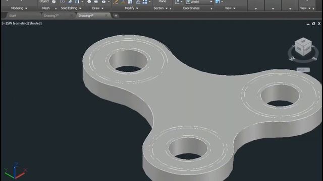323x181 pixels.
Task: Click the orange line Modify icon
Action: pos(116,2)
